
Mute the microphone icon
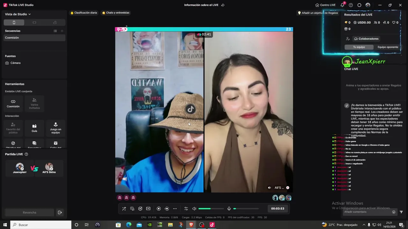click(x=229, y=209)
